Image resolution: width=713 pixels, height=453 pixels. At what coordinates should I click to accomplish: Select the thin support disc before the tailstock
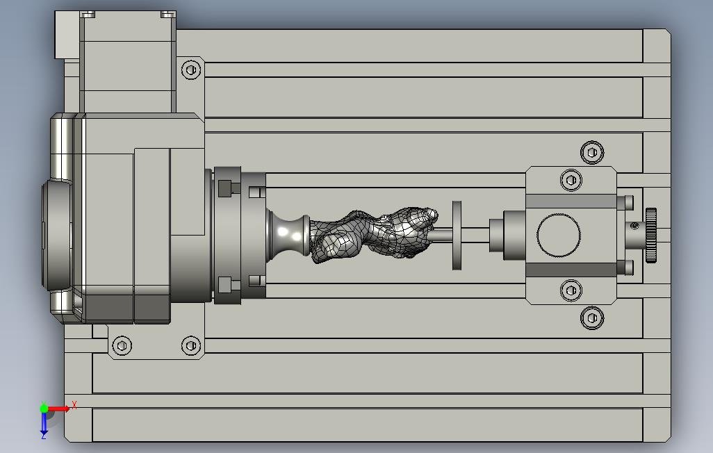tap(457, 235)
